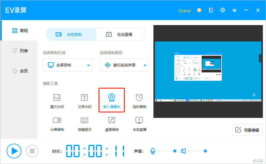Open the 图片水印 image watermark tool
Screen dimensions: 266x164
57,101
